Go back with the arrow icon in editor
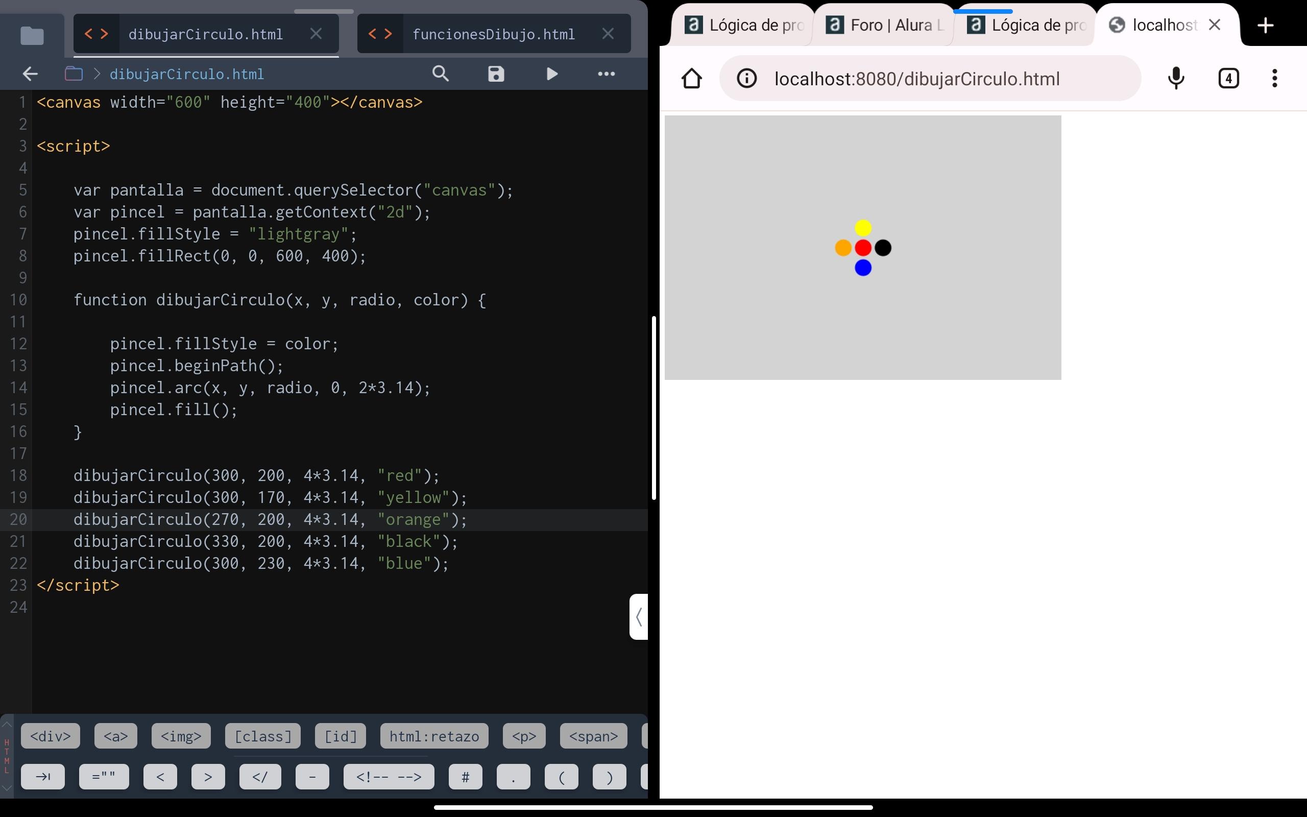This screenshot has height=817, width=1307. coord(30,74)
